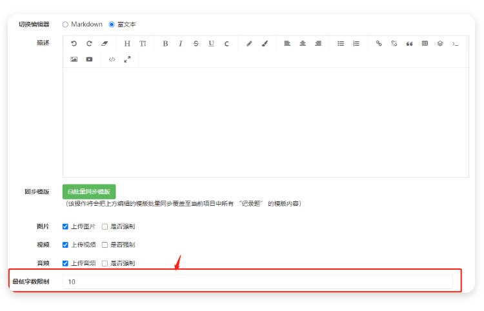Click the undo icon in editor toolbar
The image size is (484, 311).
(x=74, y=43)
